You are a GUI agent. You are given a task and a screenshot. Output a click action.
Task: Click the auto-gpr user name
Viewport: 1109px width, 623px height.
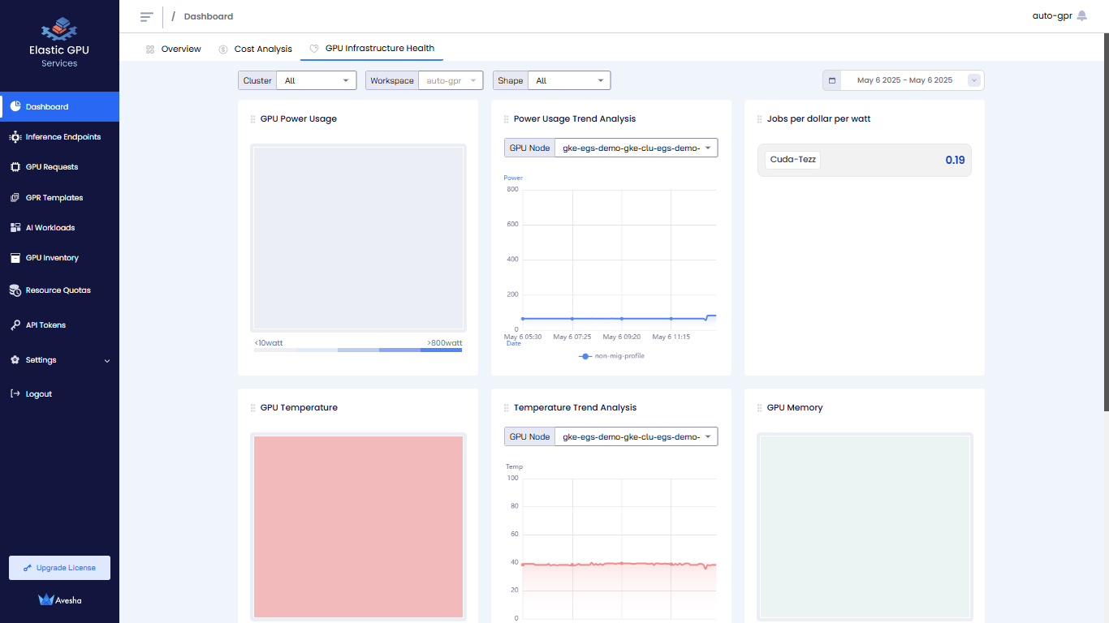tap(1052, 15)
